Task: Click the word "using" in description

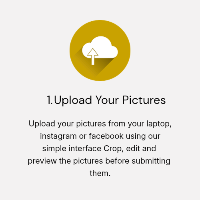Action: tap(136, 136)
